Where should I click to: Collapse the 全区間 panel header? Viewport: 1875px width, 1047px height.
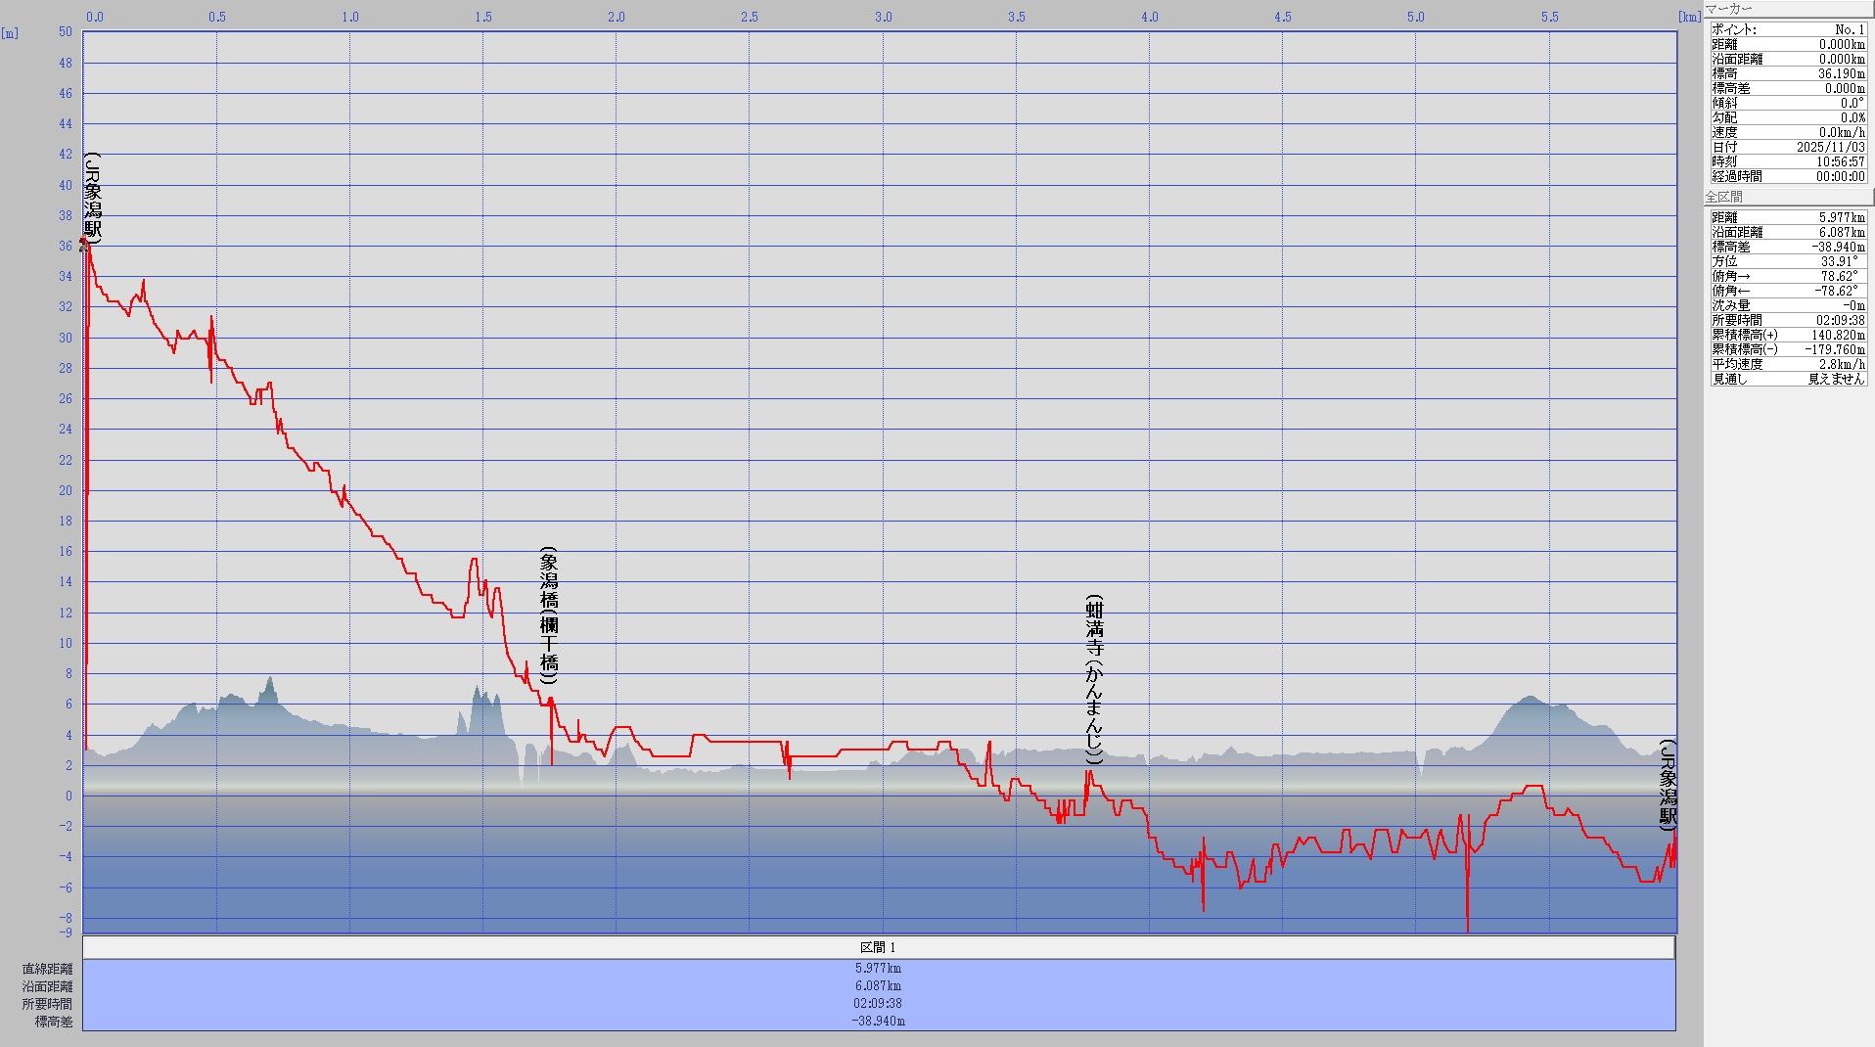pos(1787,197)
